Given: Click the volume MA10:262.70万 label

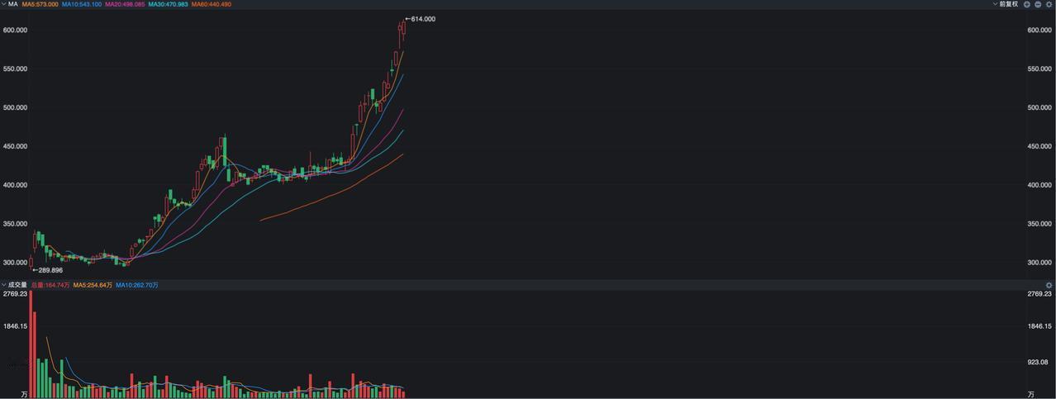Looking at the screenshot, I should pyautogui.click(x=137, y=285).
